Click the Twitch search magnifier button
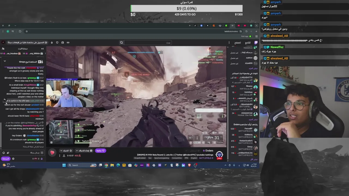This screenshot has height=196, width=349. (121, 42)
